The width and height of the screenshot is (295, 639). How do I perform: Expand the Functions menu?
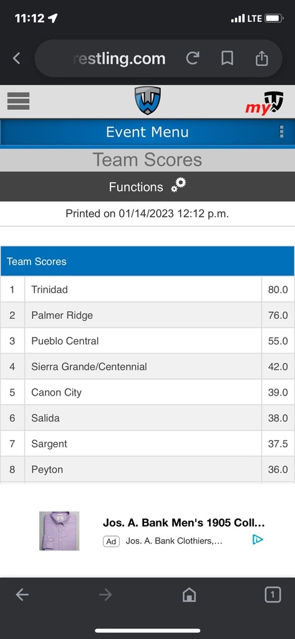(x=147, y=187)
